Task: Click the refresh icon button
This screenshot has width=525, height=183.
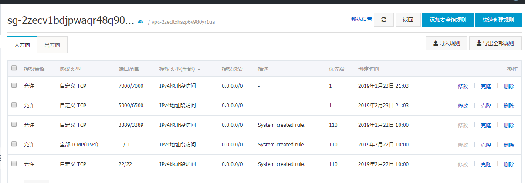Action: (383, 20)
